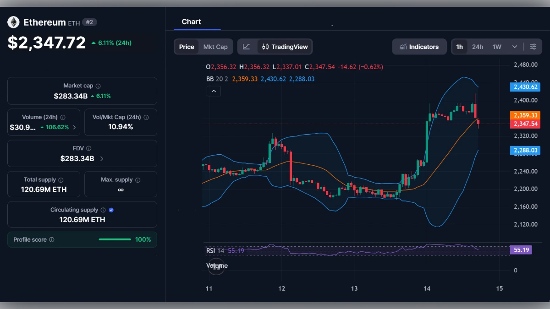Image resolution: width=550 pixels, height=309 pixels.
Task: Switch the chart back to Price view
Action: coord(187,46)
